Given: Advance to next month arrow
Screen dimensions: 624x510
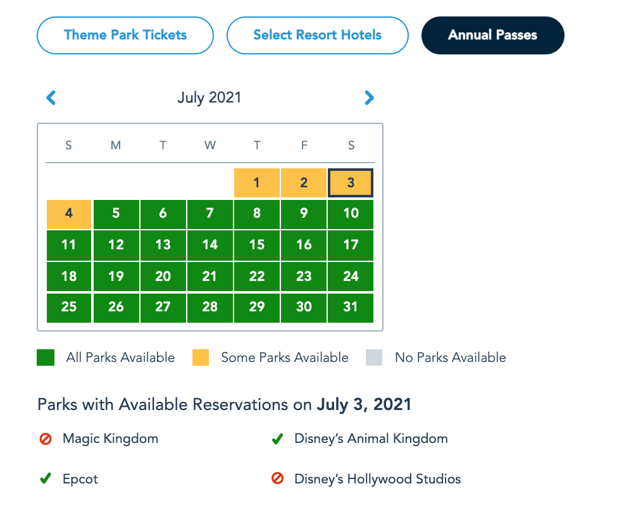Looking at the screenshot, I should 370,97.
